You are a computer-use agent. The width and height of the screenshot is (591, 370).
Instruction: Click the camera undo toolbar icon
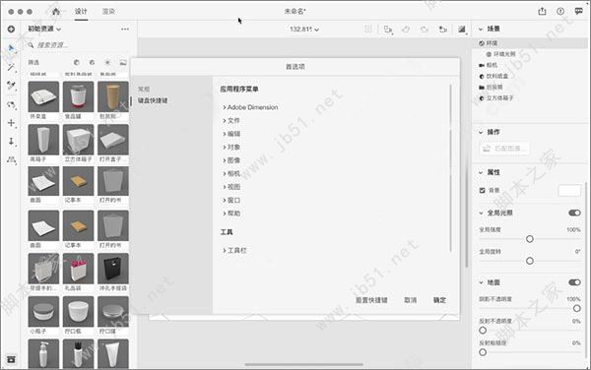[406, 29]
